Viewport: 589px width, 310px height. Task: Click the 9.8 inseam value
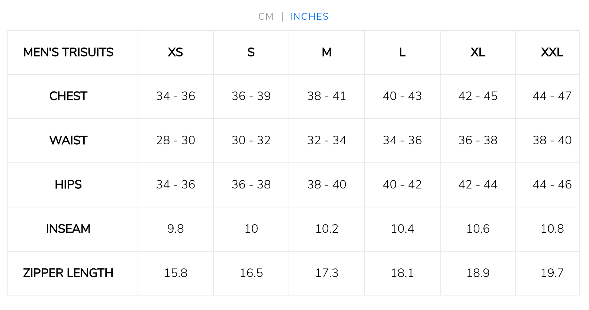pyautogui.click(x=176, y=229)
